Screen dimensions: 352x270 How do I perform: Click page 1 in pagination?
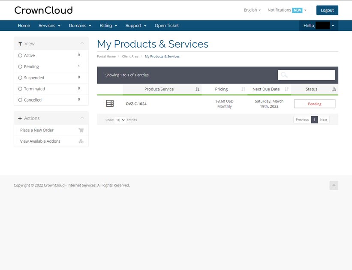coord(314,120)
